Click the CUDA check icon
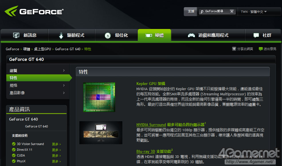The height and width of the screenshot is (166, 282). coord(14,155)
